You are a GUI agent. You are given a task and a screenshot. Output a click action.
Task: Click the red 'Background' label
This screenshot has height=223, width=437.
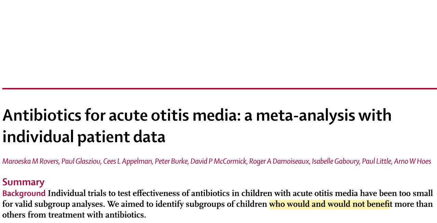(x=24, y=193)
